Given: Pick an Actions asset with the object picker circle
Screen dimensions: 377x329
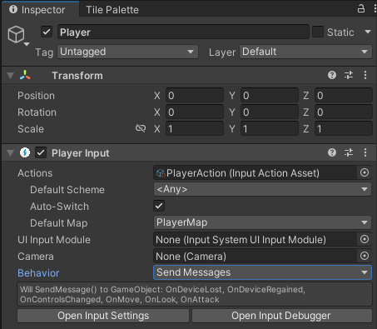Looking at the screenshot, I should point(365,172).
